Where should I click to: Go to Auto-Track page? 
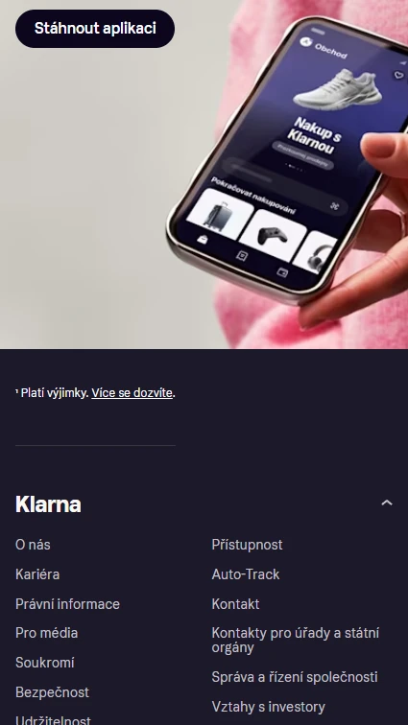[246, 574]
